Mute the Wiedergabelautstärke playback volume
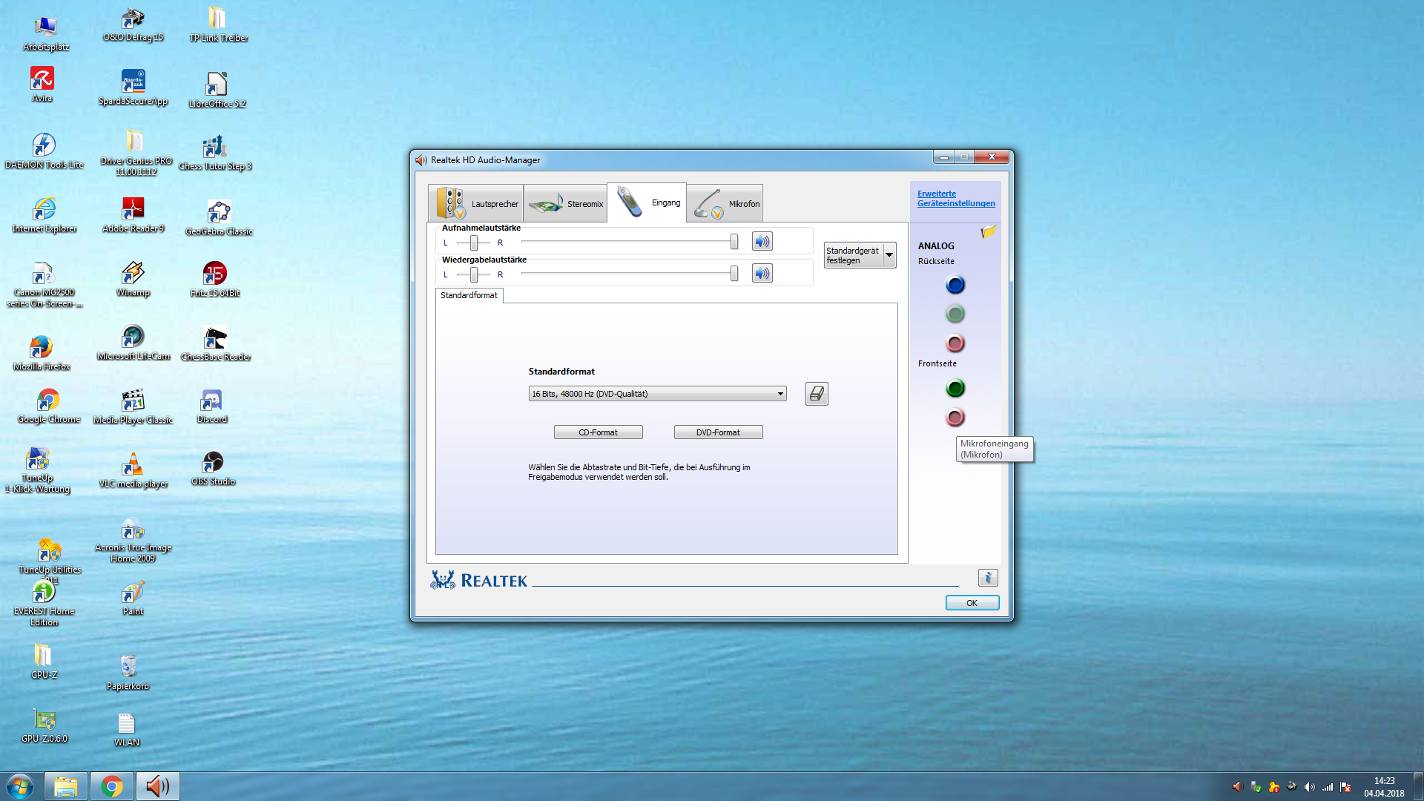This screenshot has height=801, width=1424. click(762, 274)
